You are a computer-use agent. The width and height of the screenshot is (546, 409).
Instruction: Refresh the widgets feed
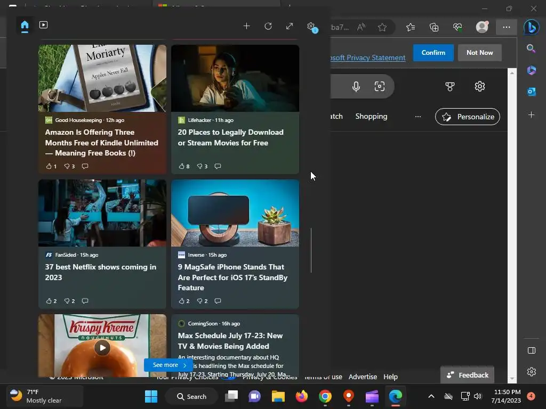[268, 26]
